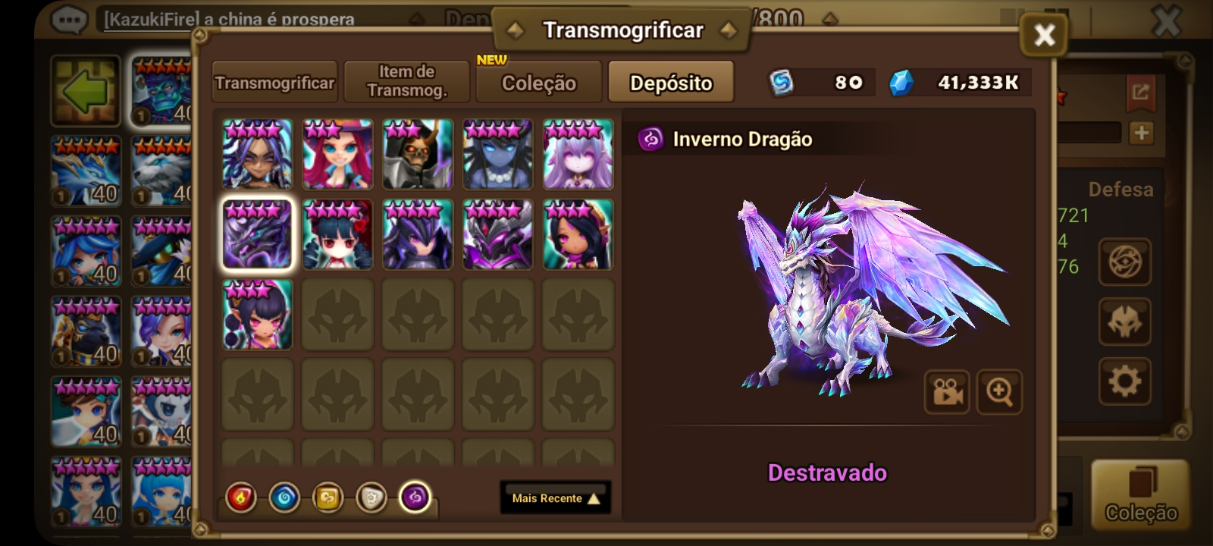
Task: Play the transmog preview camera video
Action: tap(947, 392)
